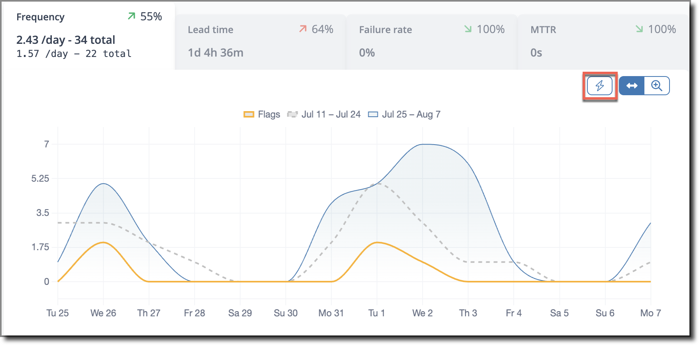Click the Failure rate down-trend arrow
699x345 pixels.
pos(468,29)
